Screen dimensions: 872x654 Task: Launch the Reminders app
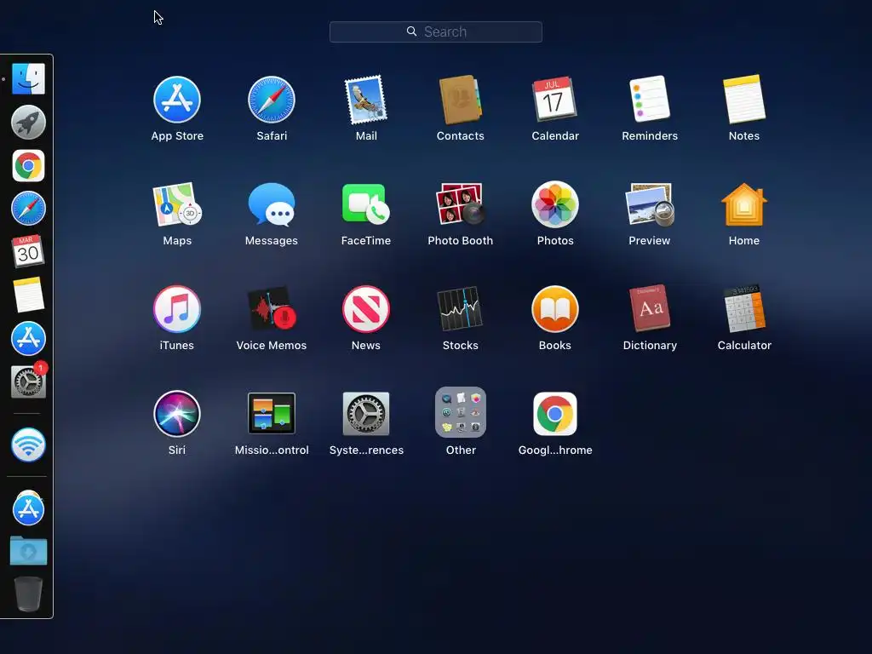650,99
